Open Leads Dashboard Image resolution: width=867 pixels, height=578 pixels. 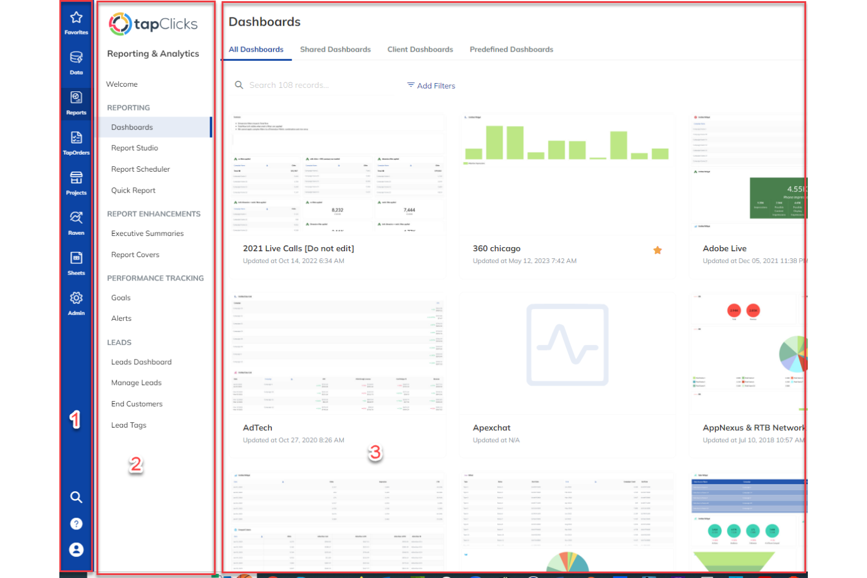click(141, 362)
